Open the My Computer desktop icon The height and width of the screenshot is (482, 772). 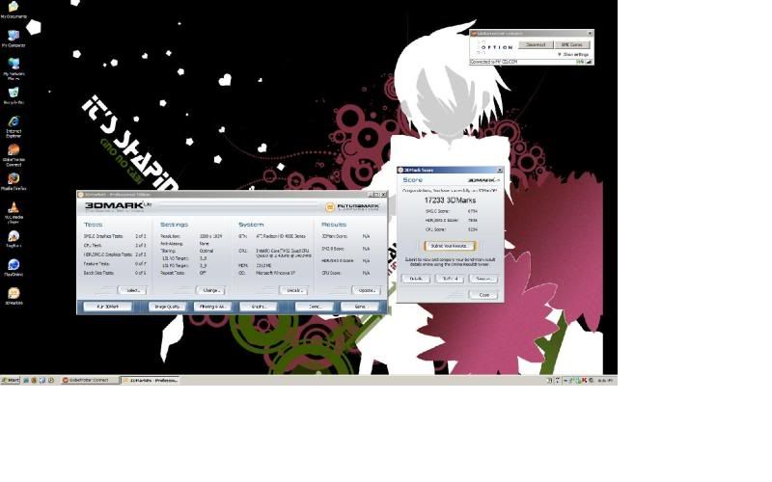pyautogui.click(x=14, y=39)
